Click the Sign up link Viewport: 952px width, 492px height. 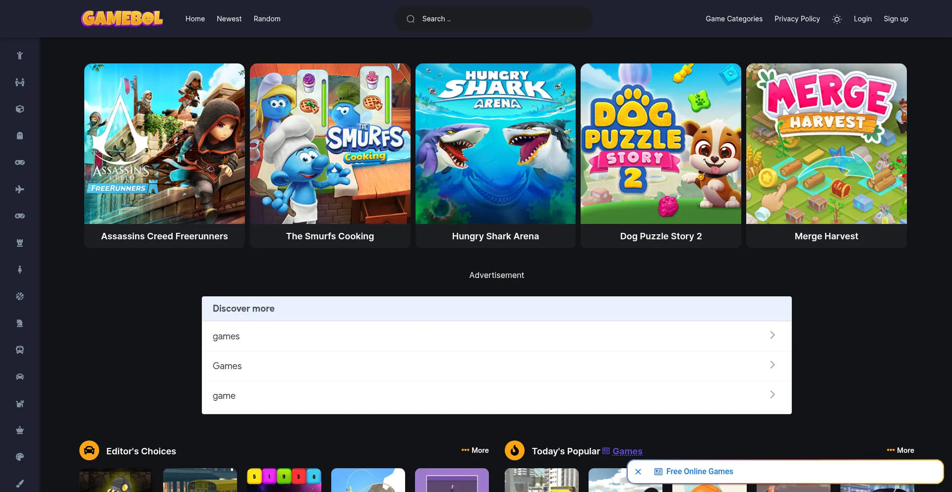tap(895, 19)
